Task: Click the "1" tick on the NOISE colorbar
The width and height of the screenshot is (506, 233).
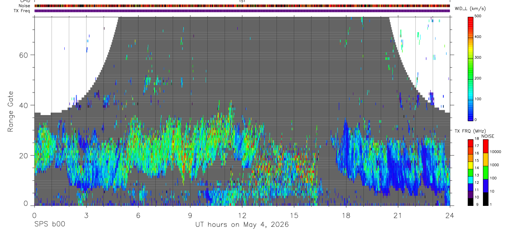Action: coord(490,205)
